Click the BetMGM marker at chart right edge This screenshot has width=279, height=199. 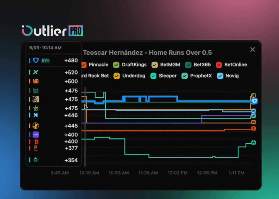click(x=253, y=95)
